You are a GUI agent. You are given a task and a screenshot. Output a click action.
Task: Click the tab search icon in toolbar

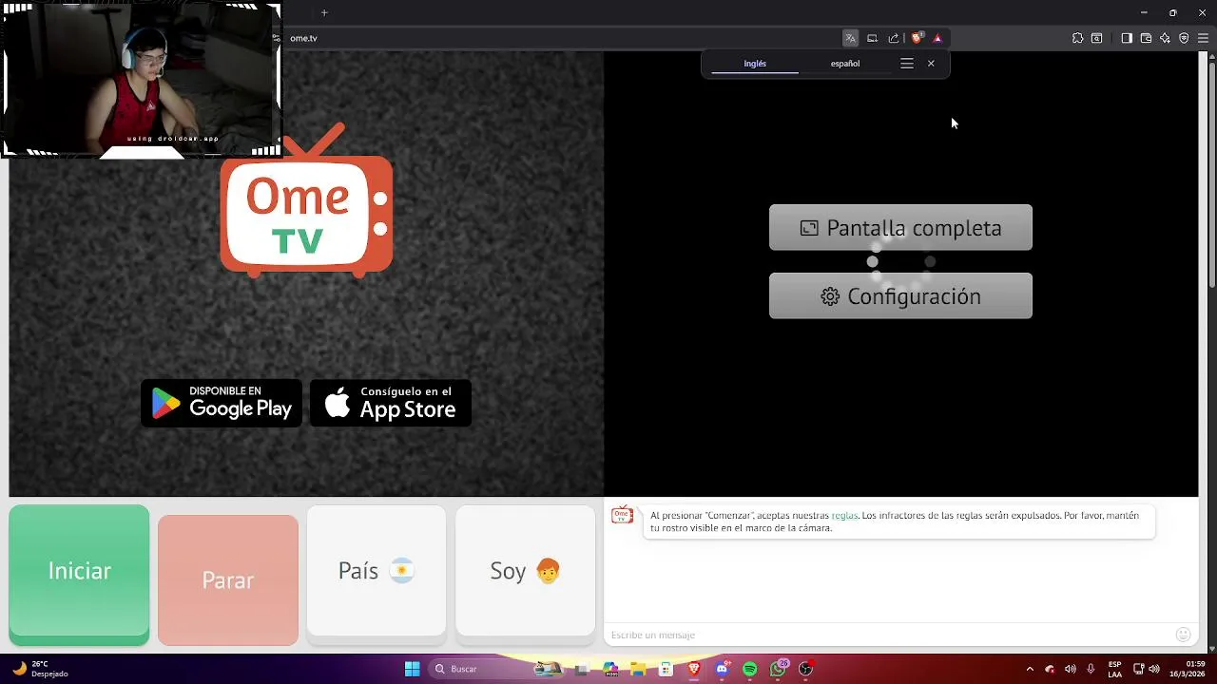coord(1097,38)
